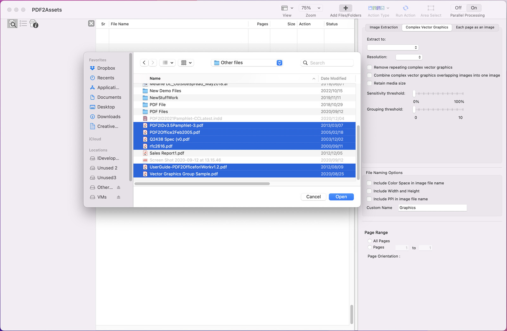This screenshot has height=331, width=507.
Task: Enable Include PPI in image file name
Action: point(369,199)
